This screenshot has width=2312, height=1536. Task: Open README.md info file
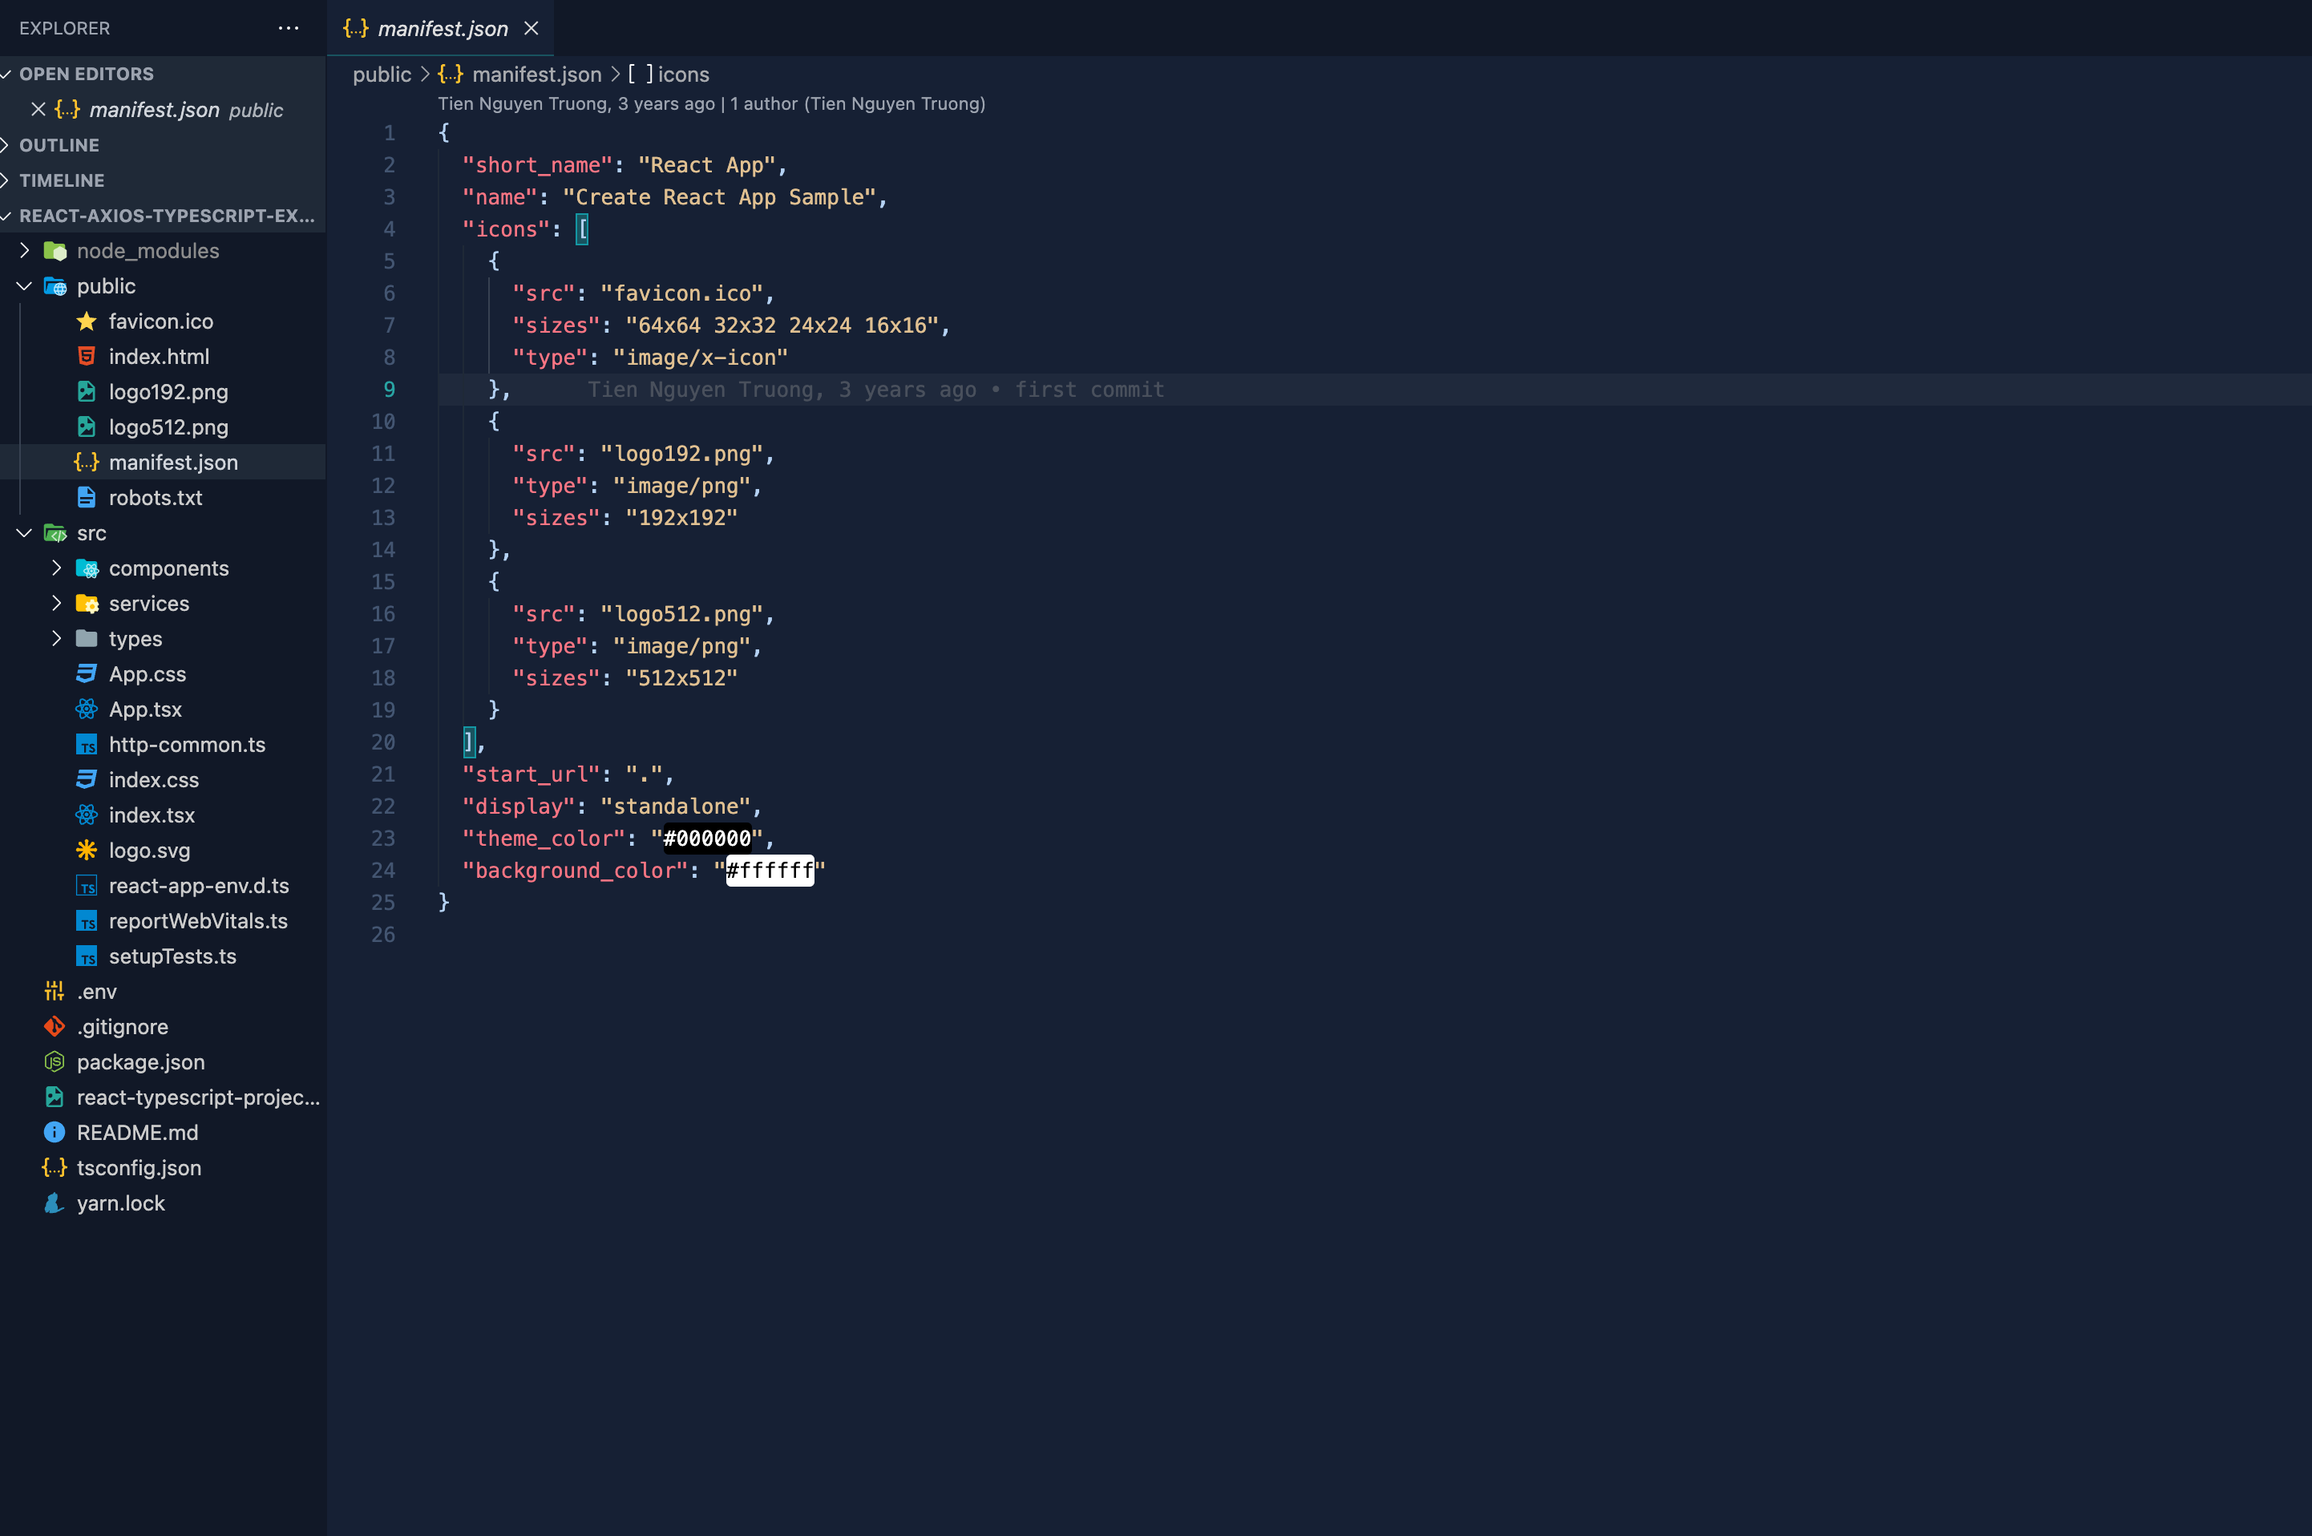pyautogui.click(x=137, y=1133)
